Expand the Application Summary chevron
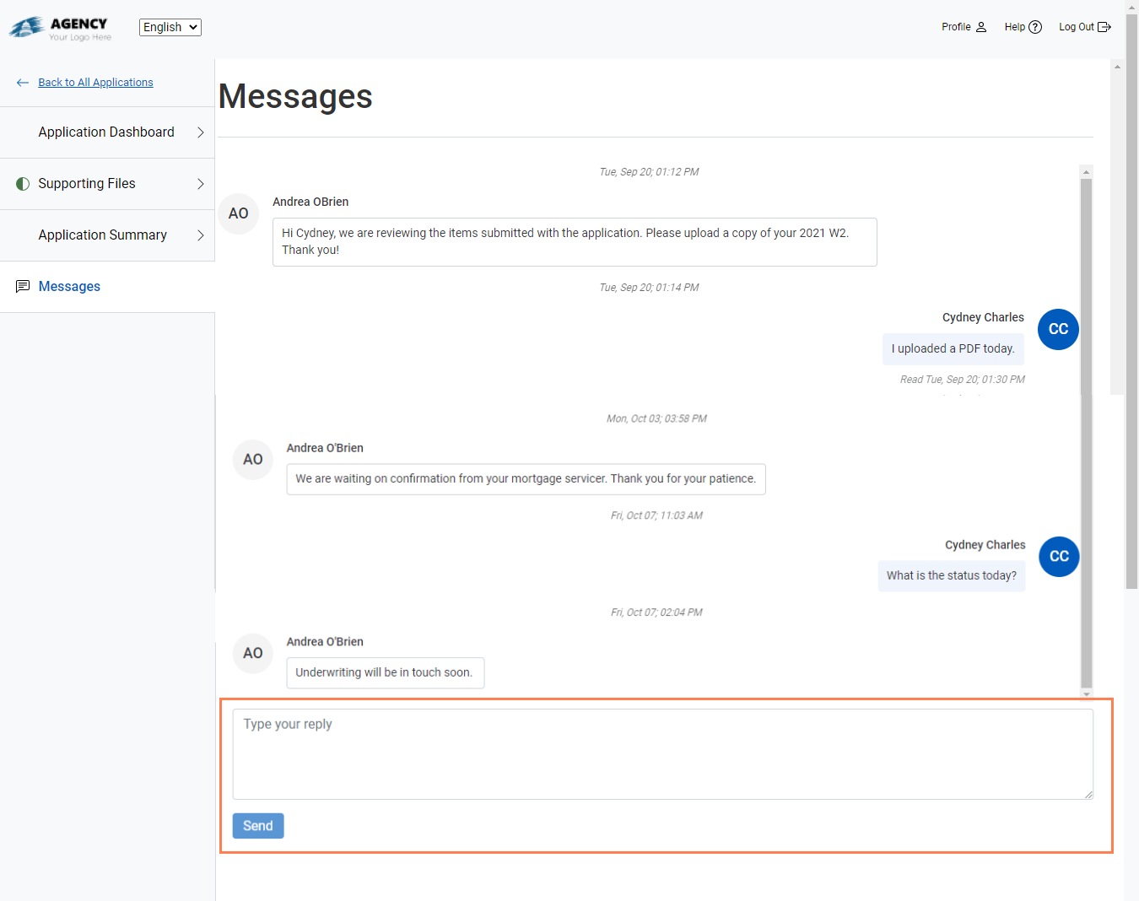The height and width of the screenshot is (901, 1139). click(200, 235)
